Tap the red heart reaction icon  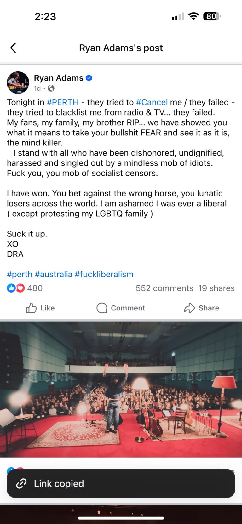pos(20,288)
